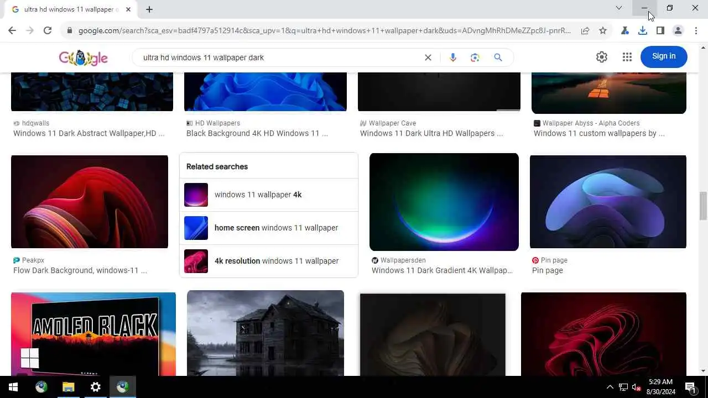Open browser downloads icon
The image size is (708, 398).
(643, 31)
